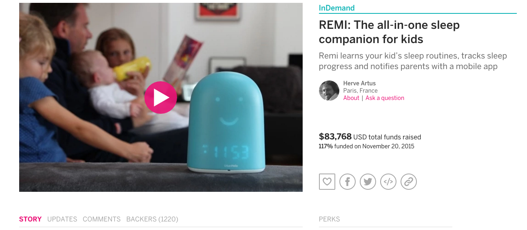527x230 pixels.
Task: View the COMMENTS tab
Action: click(102, 219)
